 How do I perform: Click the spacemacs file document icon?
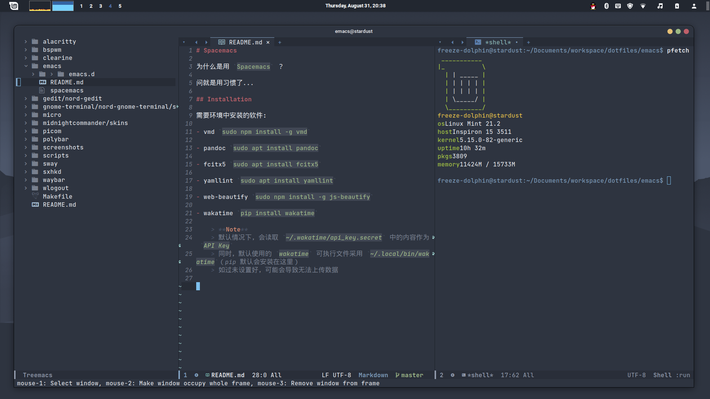pyautogui.click(x=42, y=90)
